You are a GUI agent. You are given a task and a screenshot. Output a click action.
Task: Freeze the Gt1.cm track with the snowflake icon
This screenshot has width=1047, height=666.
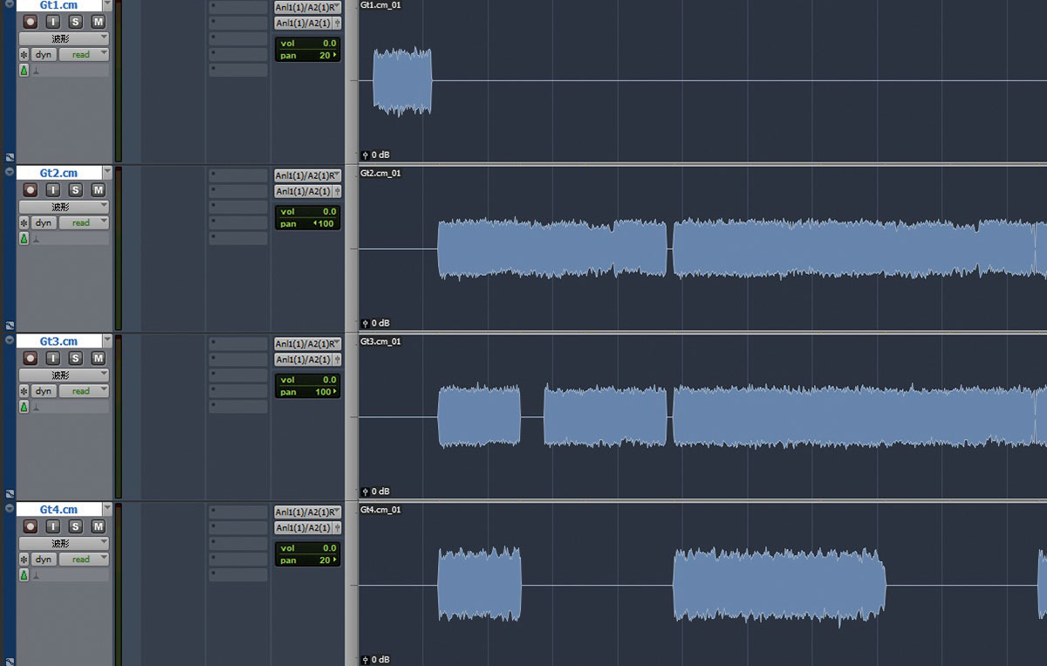point(24,54)
